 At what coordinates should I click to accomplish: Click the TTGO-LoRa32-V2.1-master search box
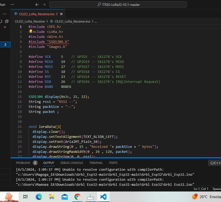118,5
